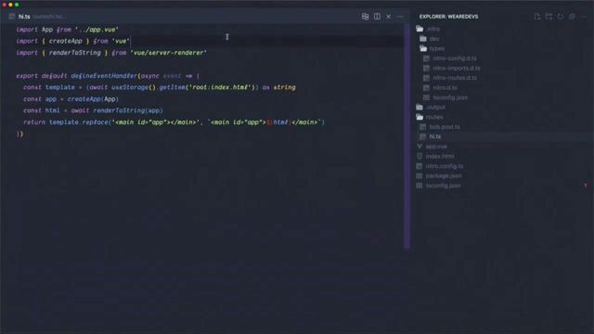Click the EXPLORER: WEAREDEVS panel title
The width and height of the screenshot is (594, 334).
448,17
